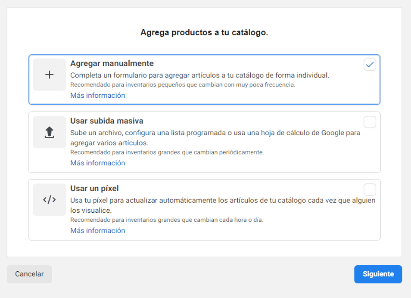Viewport: 411px width, 298px height.
Task: Click text 'Sube un archivo, configura una lista programada'
Action: point(148,133)
